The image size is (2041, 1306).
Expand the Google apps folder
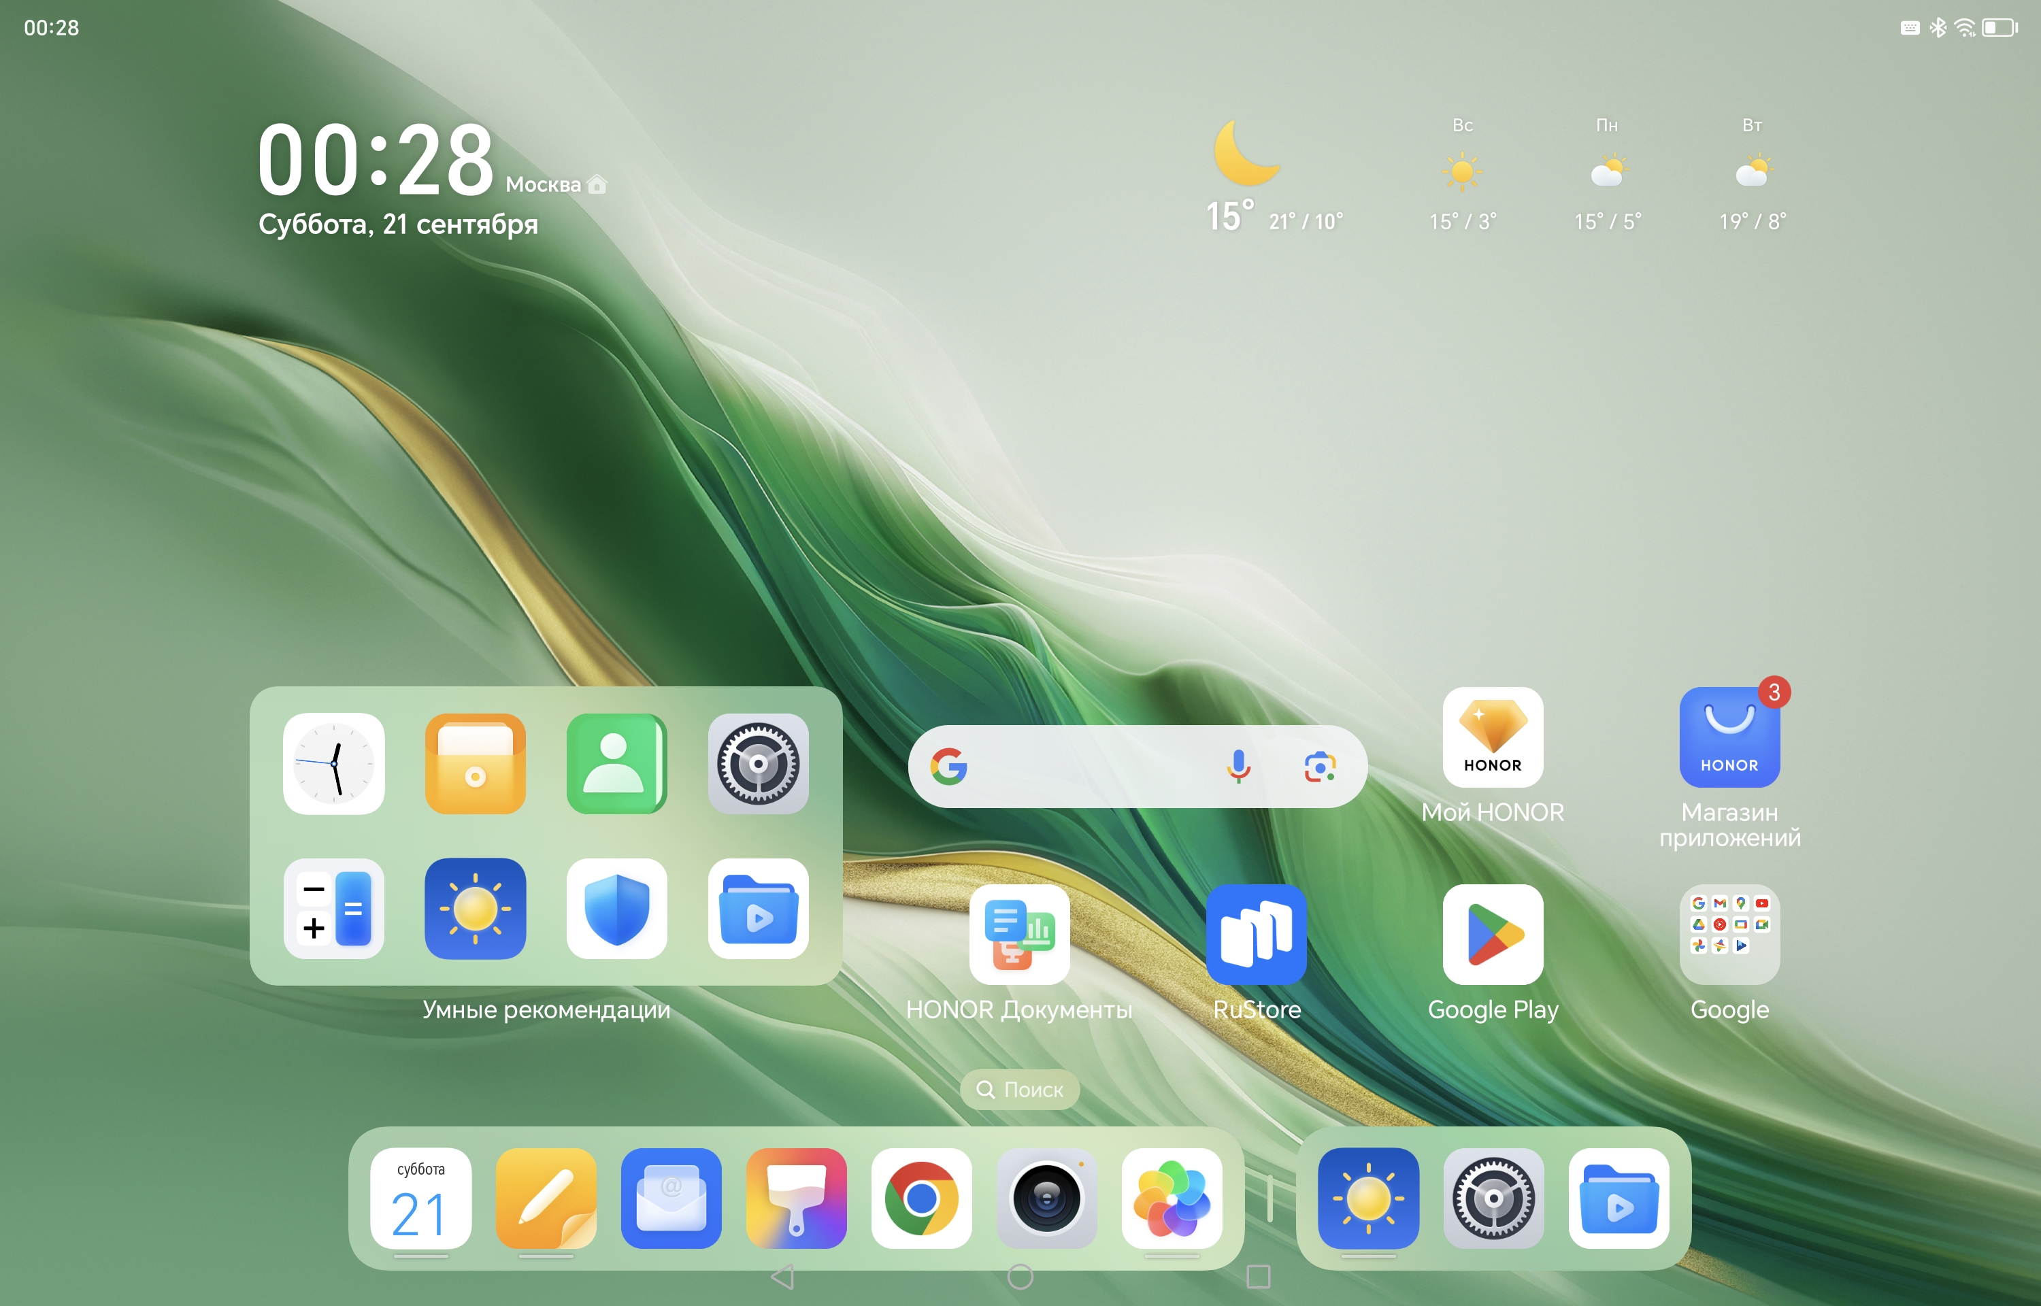click(1729, 934)
